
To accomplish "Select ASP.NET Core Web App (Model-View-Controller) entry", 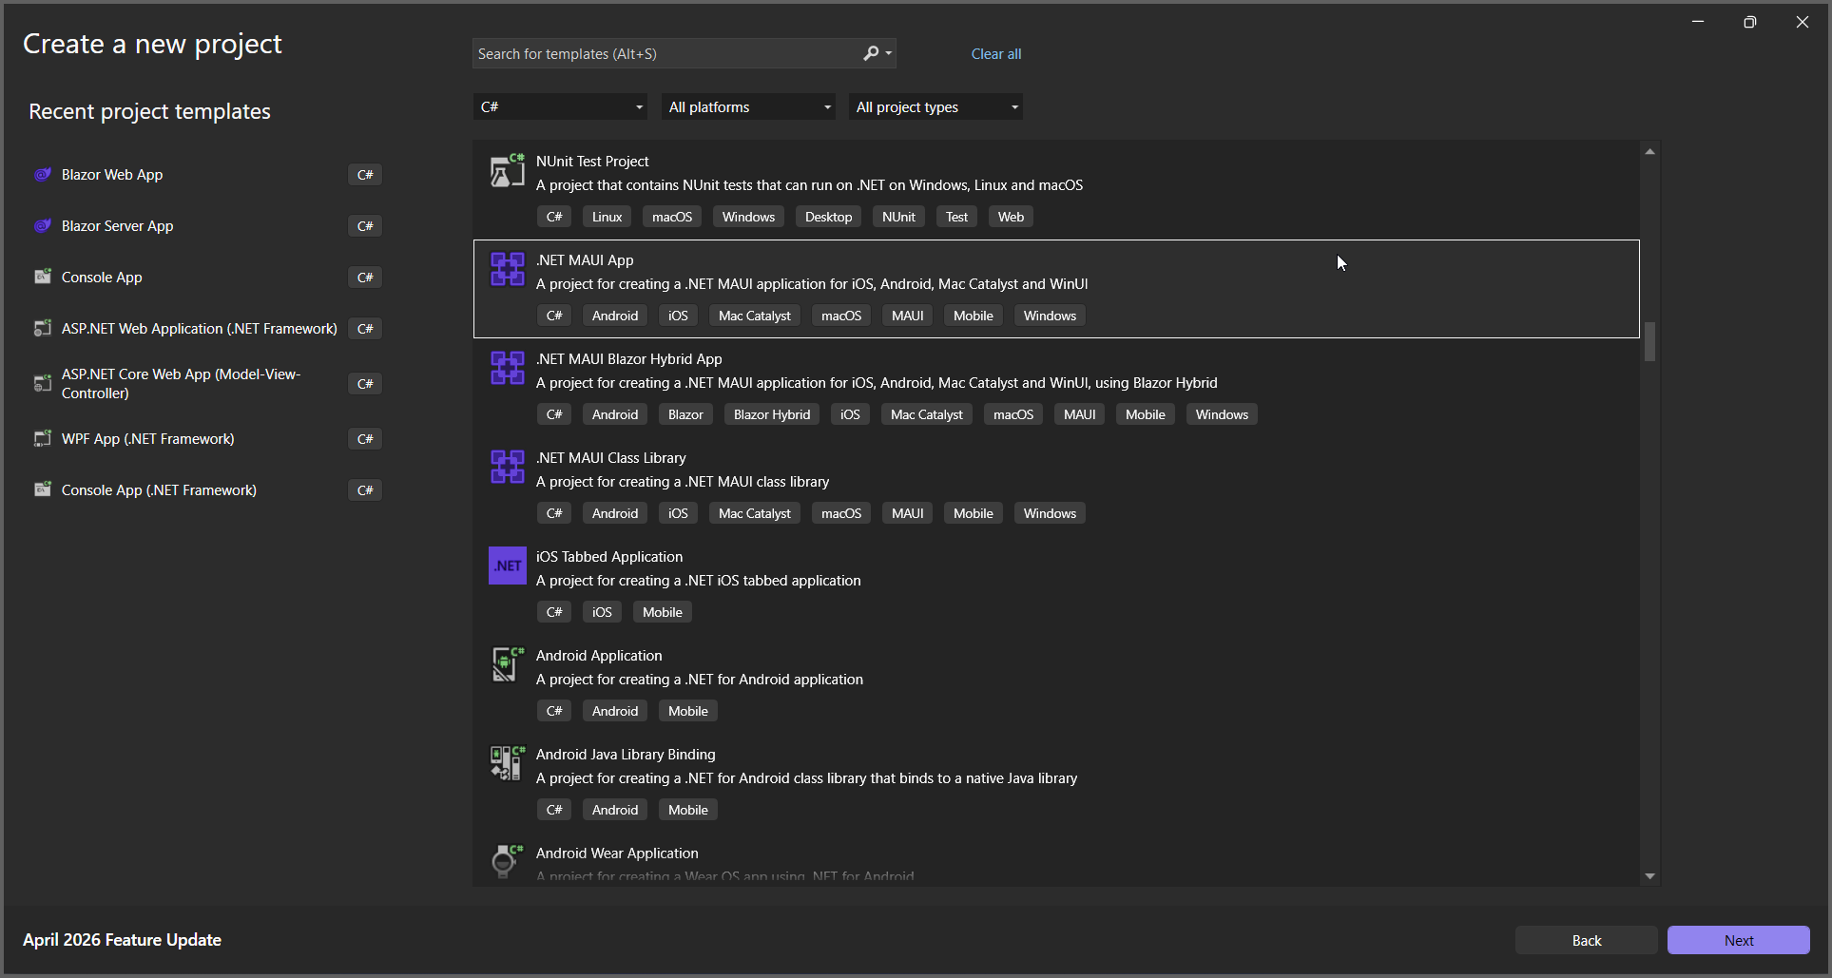I will (181, 384).
